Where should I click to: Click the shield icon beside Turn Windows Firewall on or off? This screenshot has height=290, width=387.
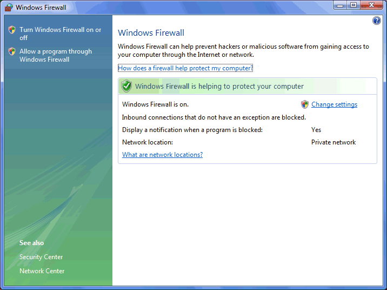(x=11, y=30)
